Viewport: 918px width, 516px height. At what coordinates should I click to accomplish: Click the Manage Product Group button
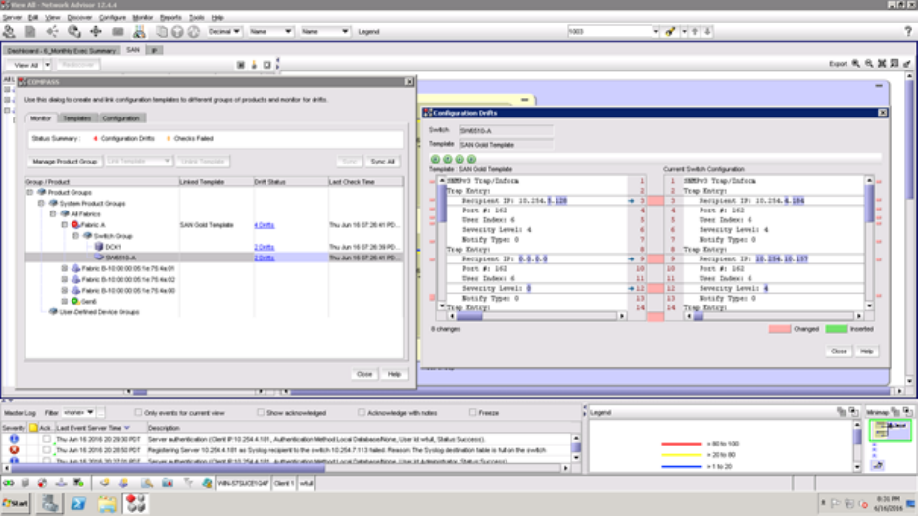pos(65,162)
